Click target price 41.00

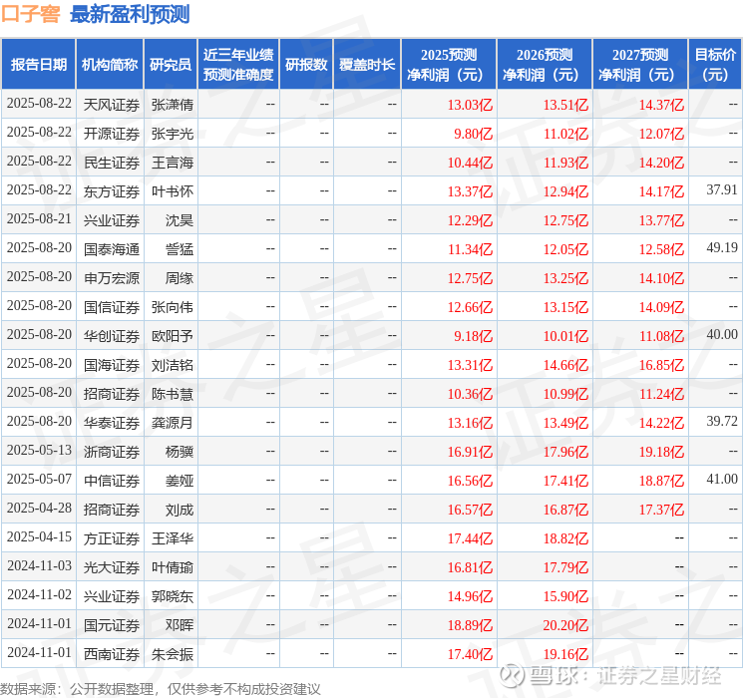point(722,479)
